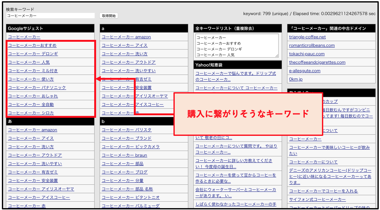Screen dimensions: 380x210
Task: Open コーヒーメーカー アイスコーヒー in the あ section
Action: (x=39, y=197)
